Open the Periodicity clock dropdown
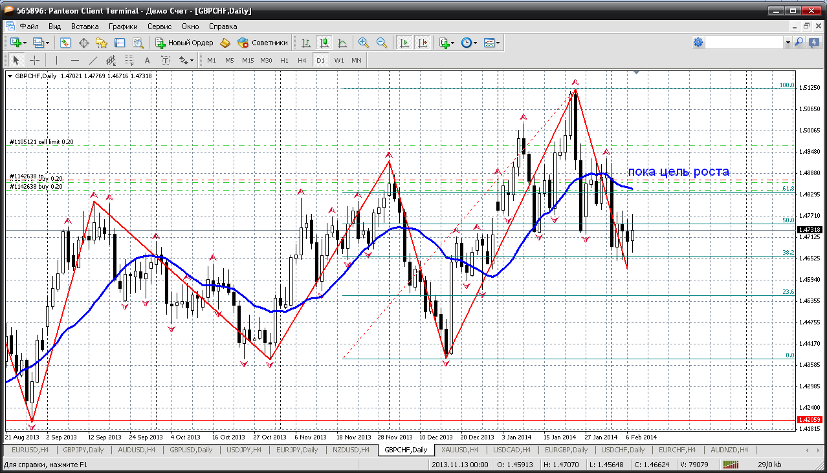 (469, 43)
